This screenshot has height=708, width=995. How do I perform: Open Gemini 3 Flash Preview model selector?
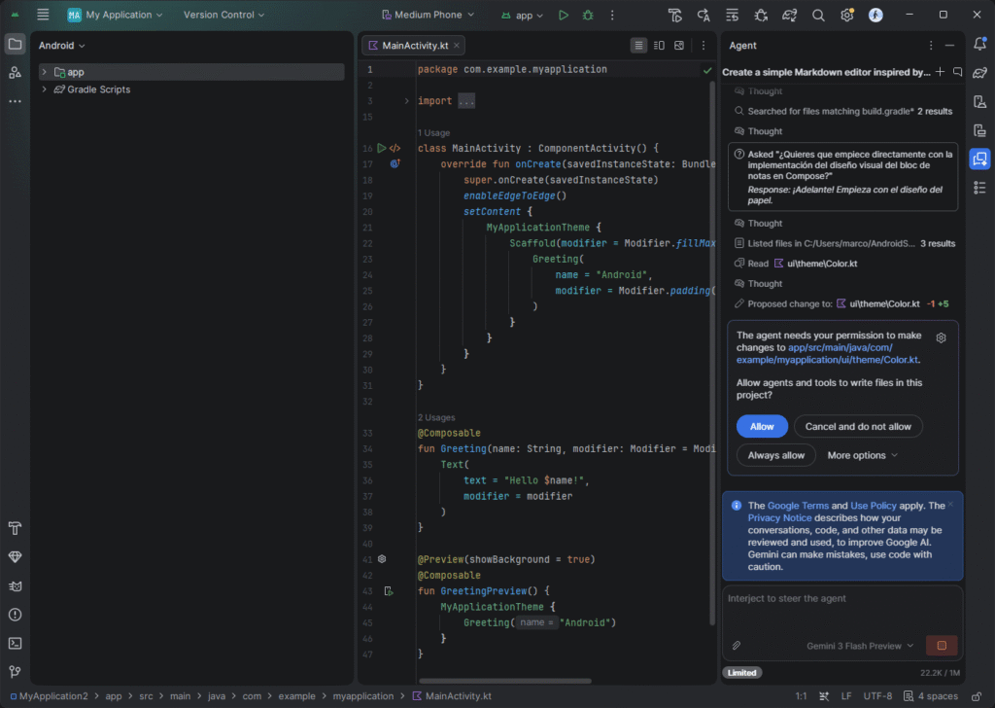[860, 646]
